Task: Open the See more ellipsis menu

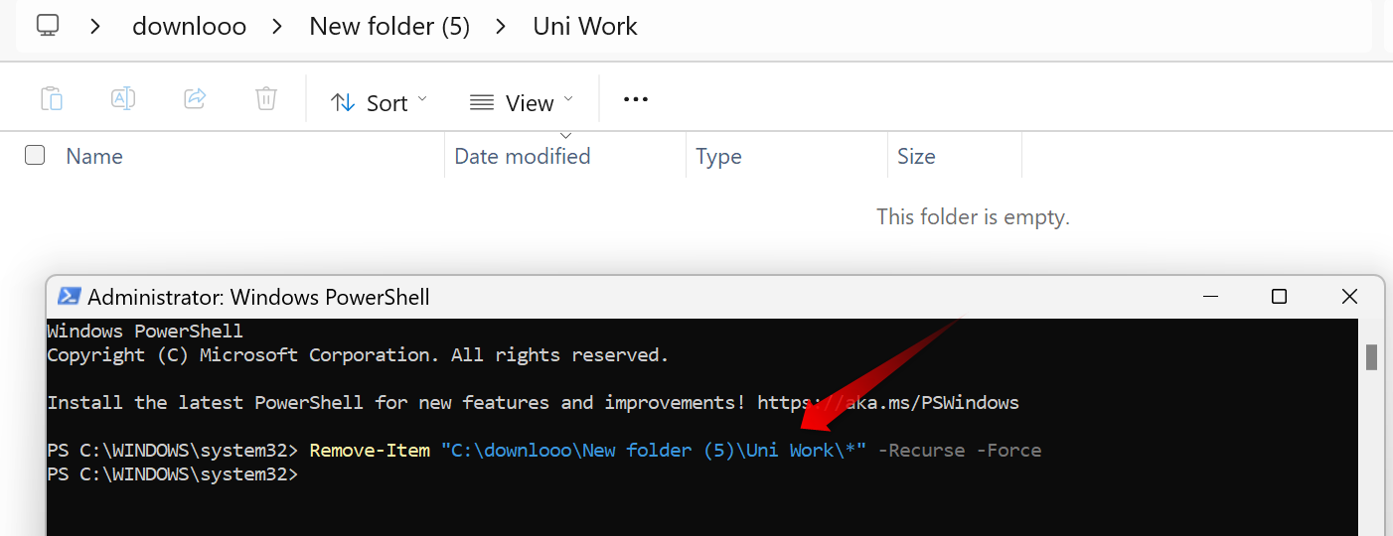Action: point(636,99)
